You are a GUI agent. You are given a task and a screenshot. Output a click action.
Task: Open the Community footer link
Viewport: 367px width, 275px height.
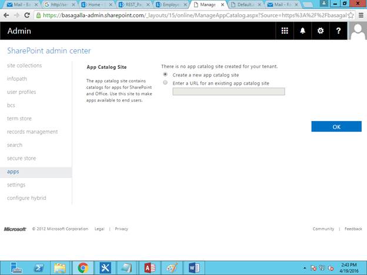click(x=323, y=229)
